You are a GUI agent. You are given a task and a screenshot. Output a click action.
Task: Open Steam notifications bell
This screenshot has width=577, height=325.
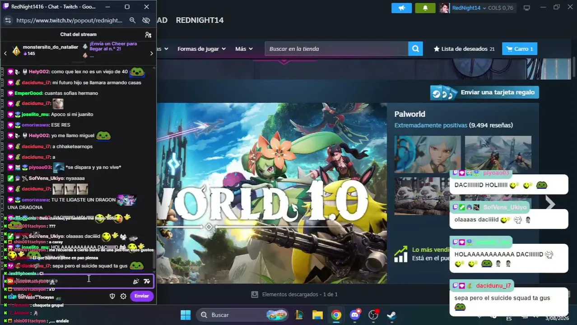(425, 8)
